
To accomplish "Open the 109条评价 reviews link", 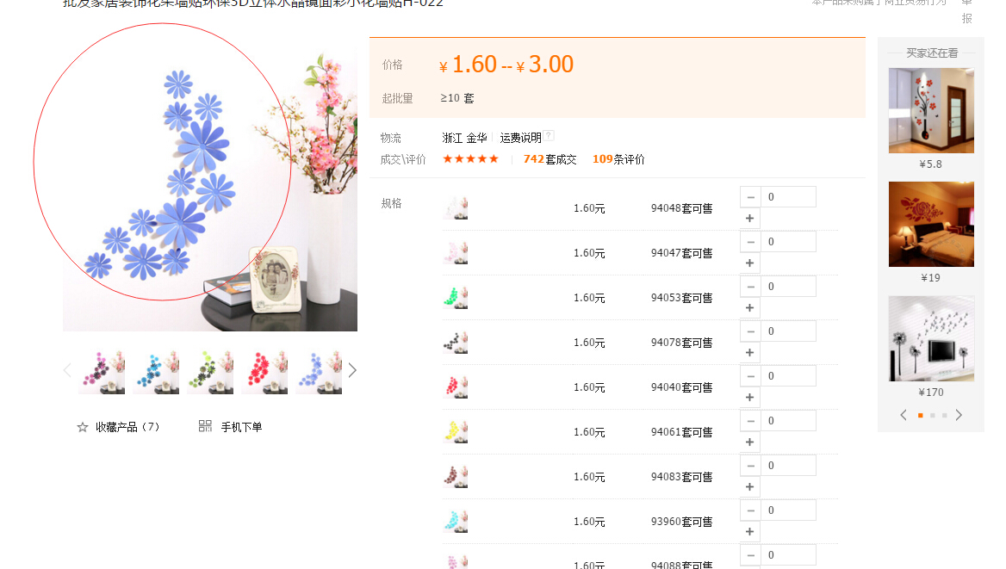I will coord(618,159).
